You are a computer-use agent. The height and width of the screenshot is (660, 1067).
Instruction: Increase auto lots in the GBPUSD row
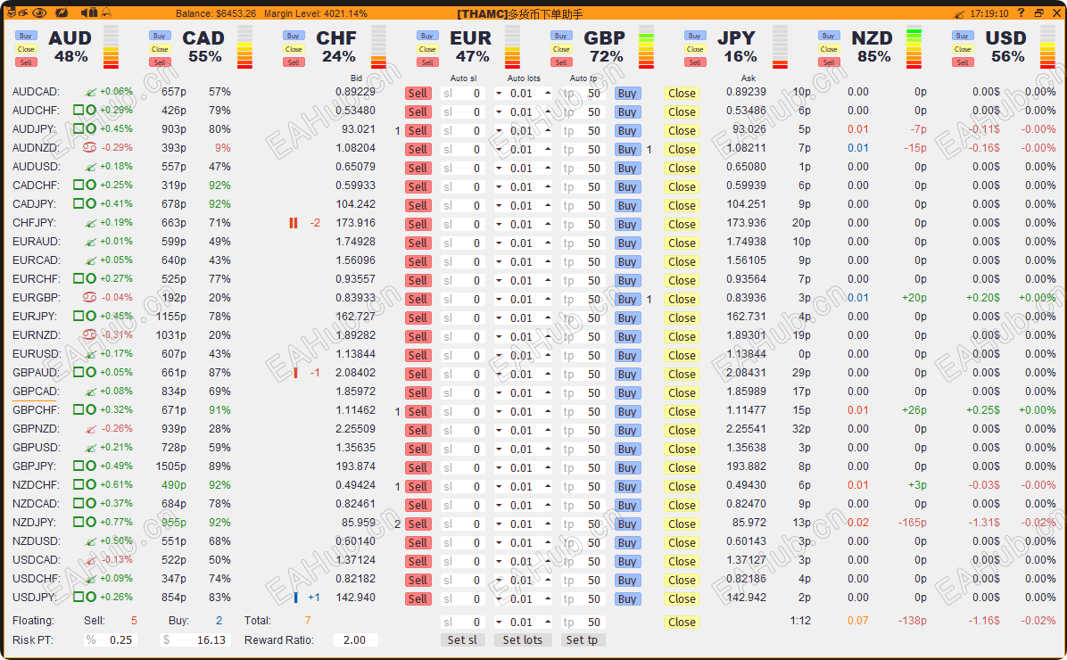[x=548, y=449]
